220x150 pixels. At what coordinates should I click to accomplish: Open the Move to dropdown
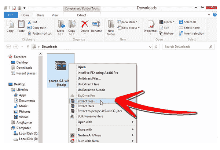[x=61, y=28]
